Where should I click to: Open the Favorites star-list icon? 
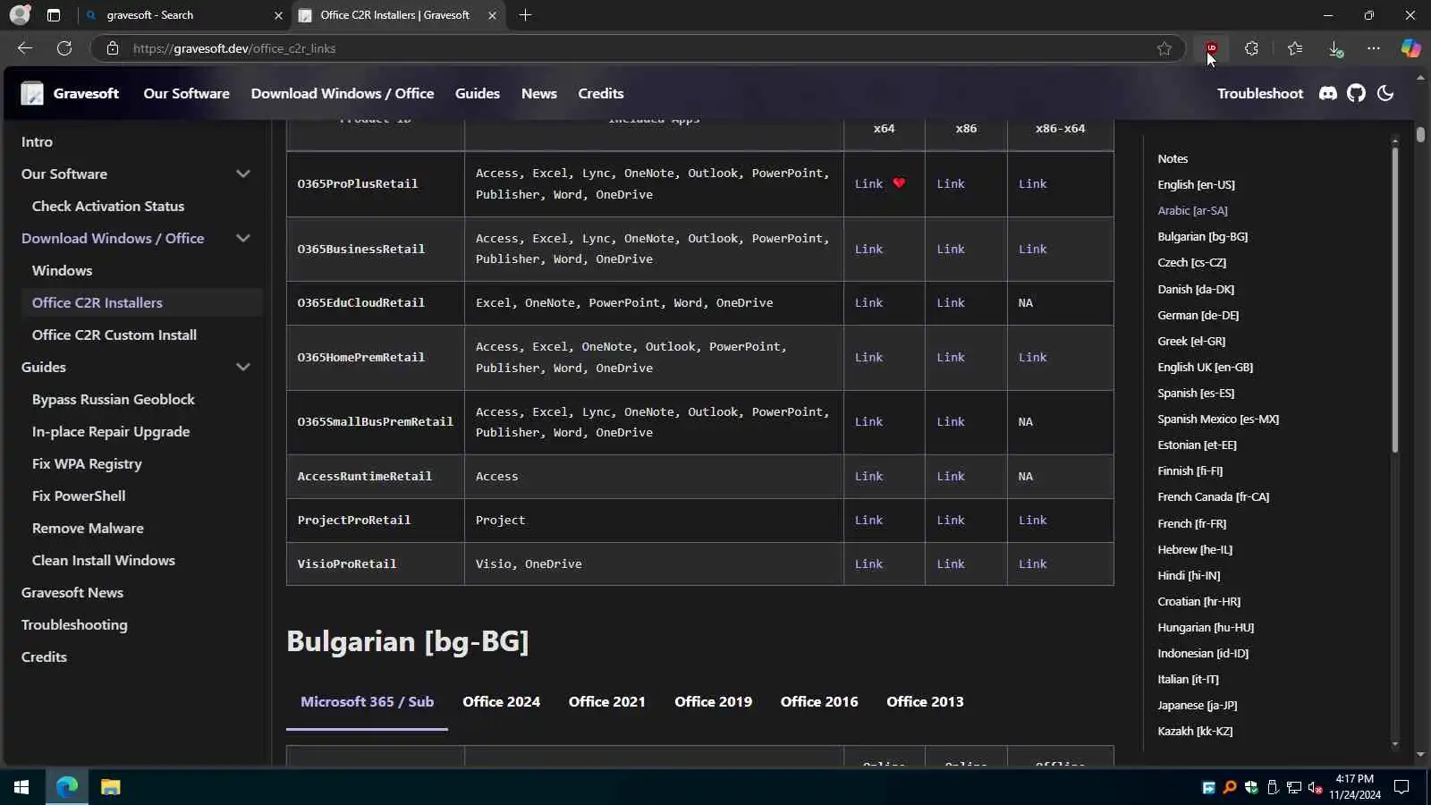1294,48
